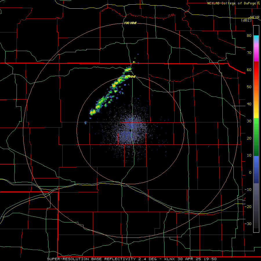Click the 80 value on the dBZ scale
Screen dimensions: 261x261
tap(249, 36)
